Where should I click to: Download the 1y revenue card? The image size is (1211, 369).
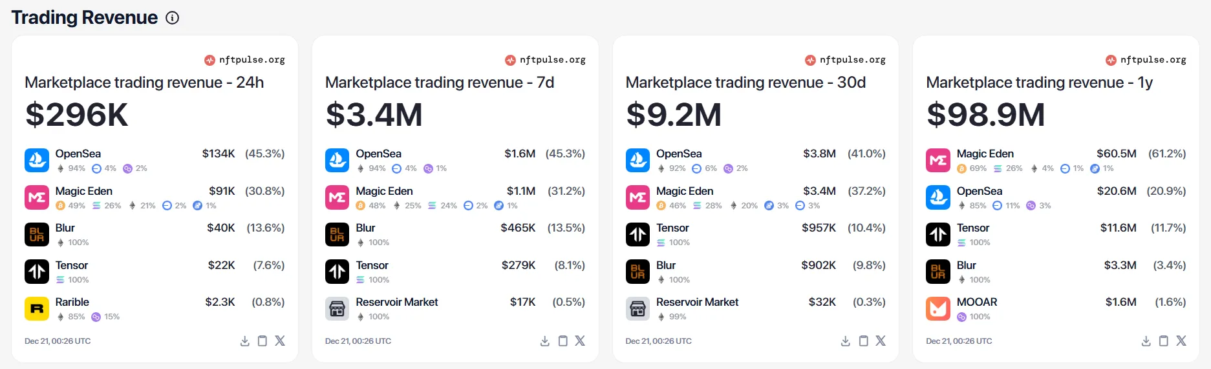[x=1146, y=341]
